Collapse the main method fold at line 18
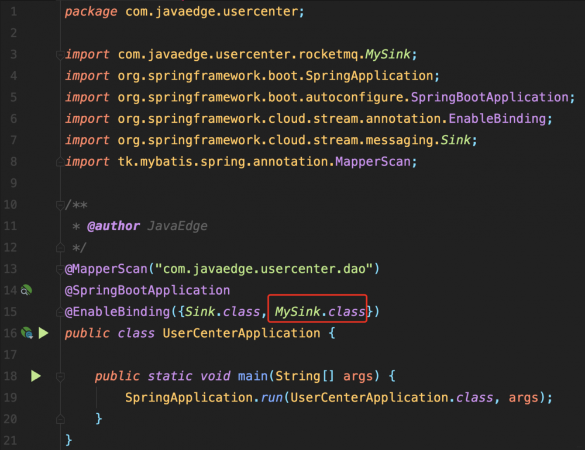 (x=60, y=376)
